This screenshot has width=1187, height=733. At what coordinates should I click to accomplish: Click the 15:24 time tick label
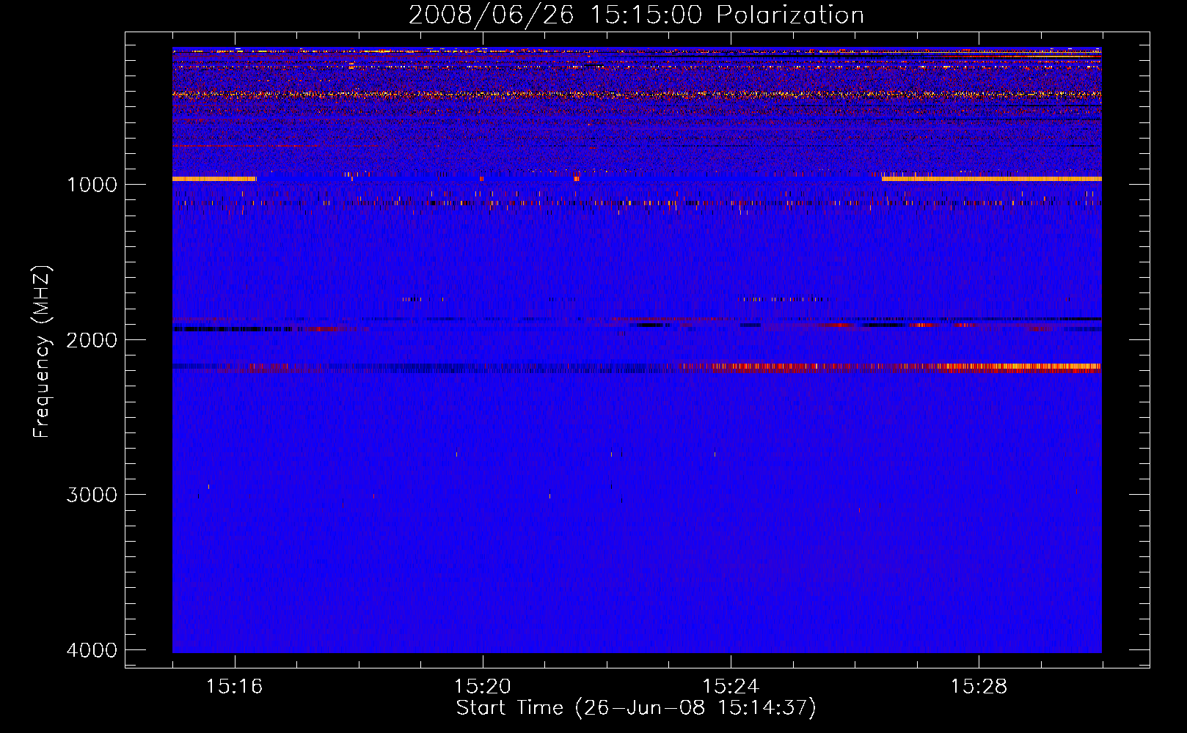[731, 687]
